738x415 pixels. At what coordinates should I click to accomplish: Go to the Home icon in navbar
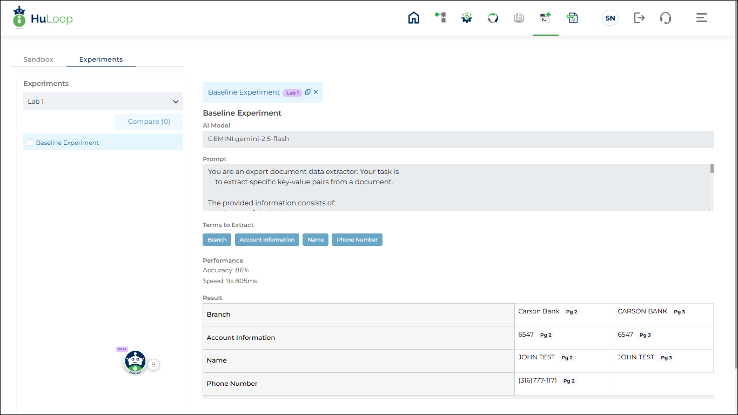click(x=414, y=18)
